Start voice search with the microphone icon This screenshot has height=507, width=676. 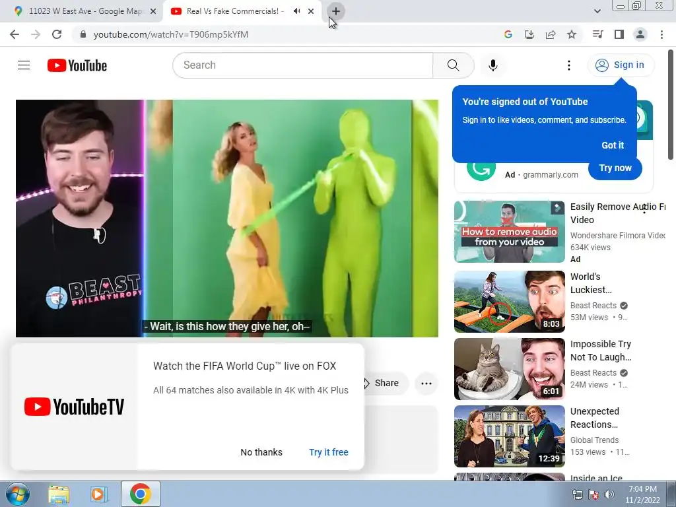click(492, 65)
